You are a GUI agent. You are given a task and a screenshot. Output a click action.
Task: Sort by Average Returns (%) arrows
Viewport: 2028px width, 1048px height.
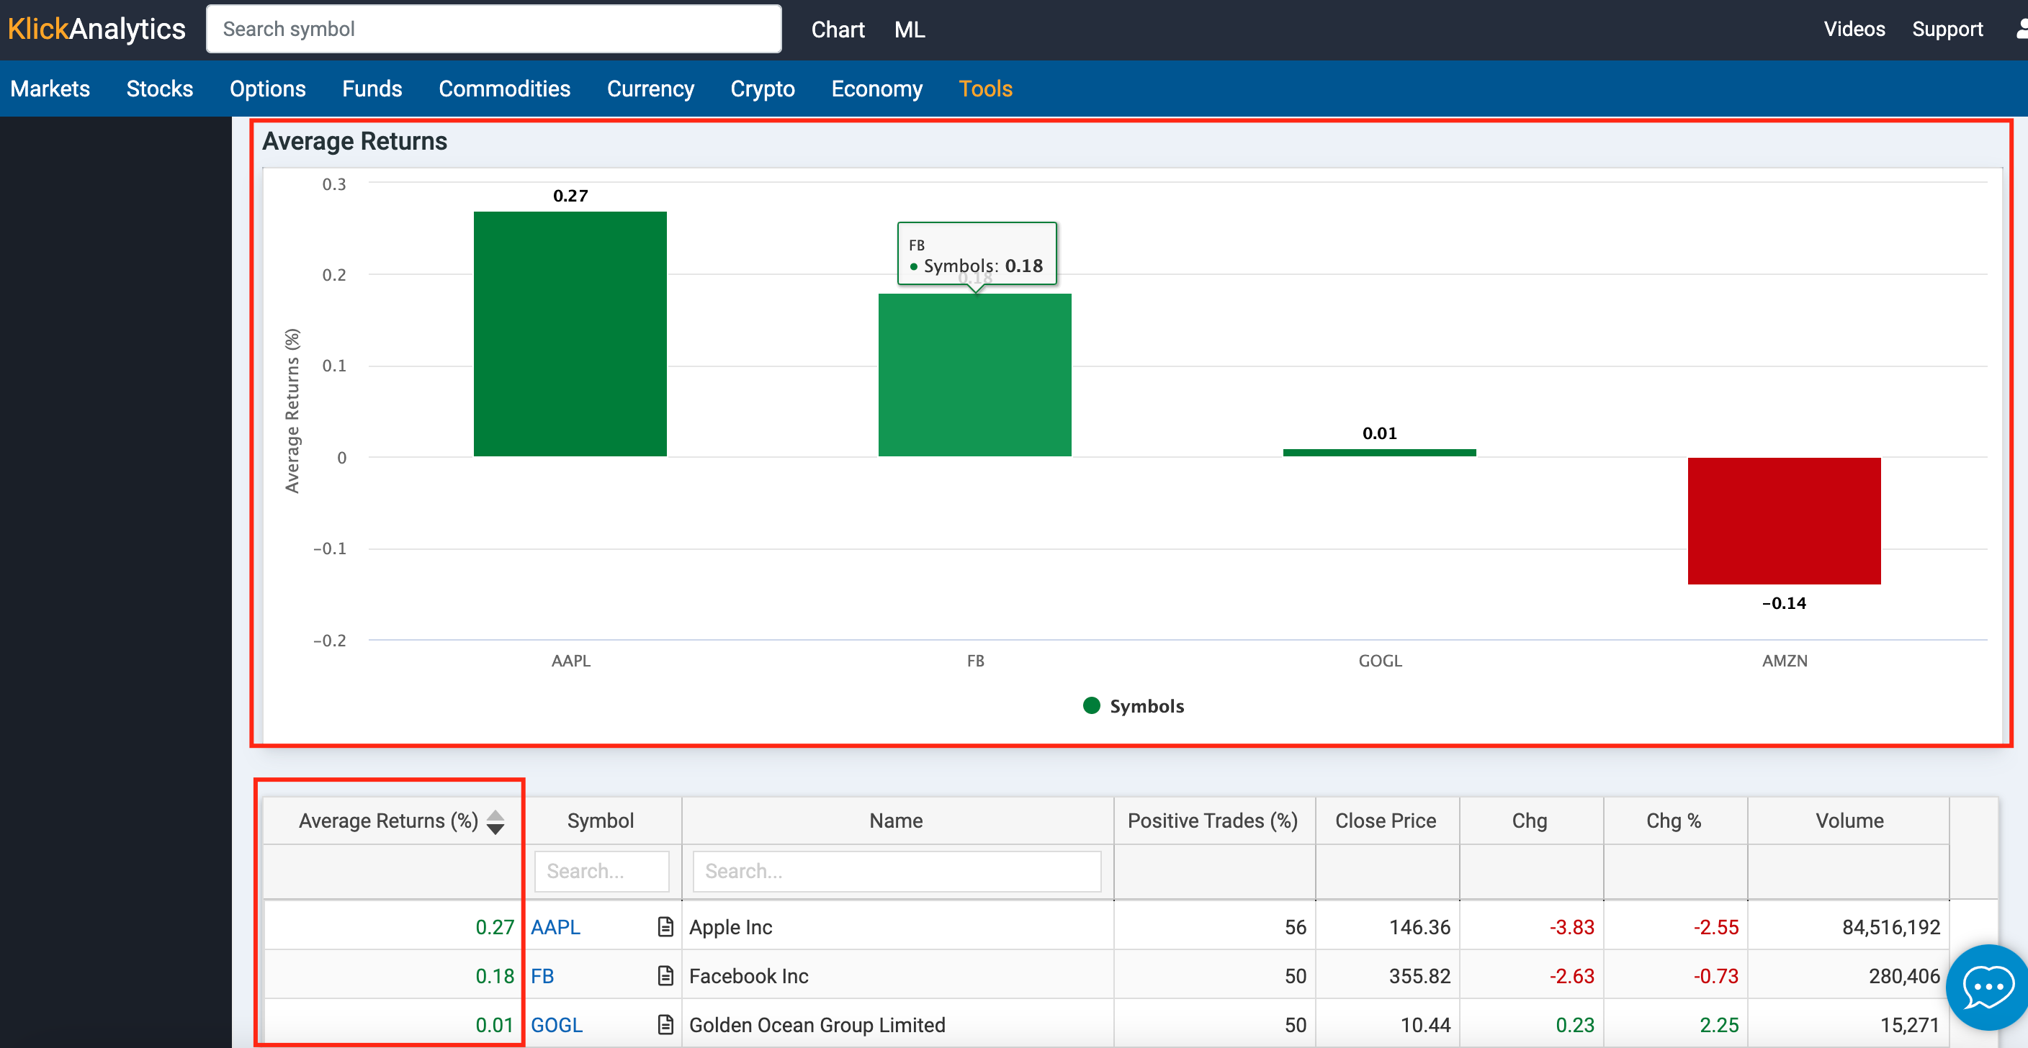(x=495, y=821)
